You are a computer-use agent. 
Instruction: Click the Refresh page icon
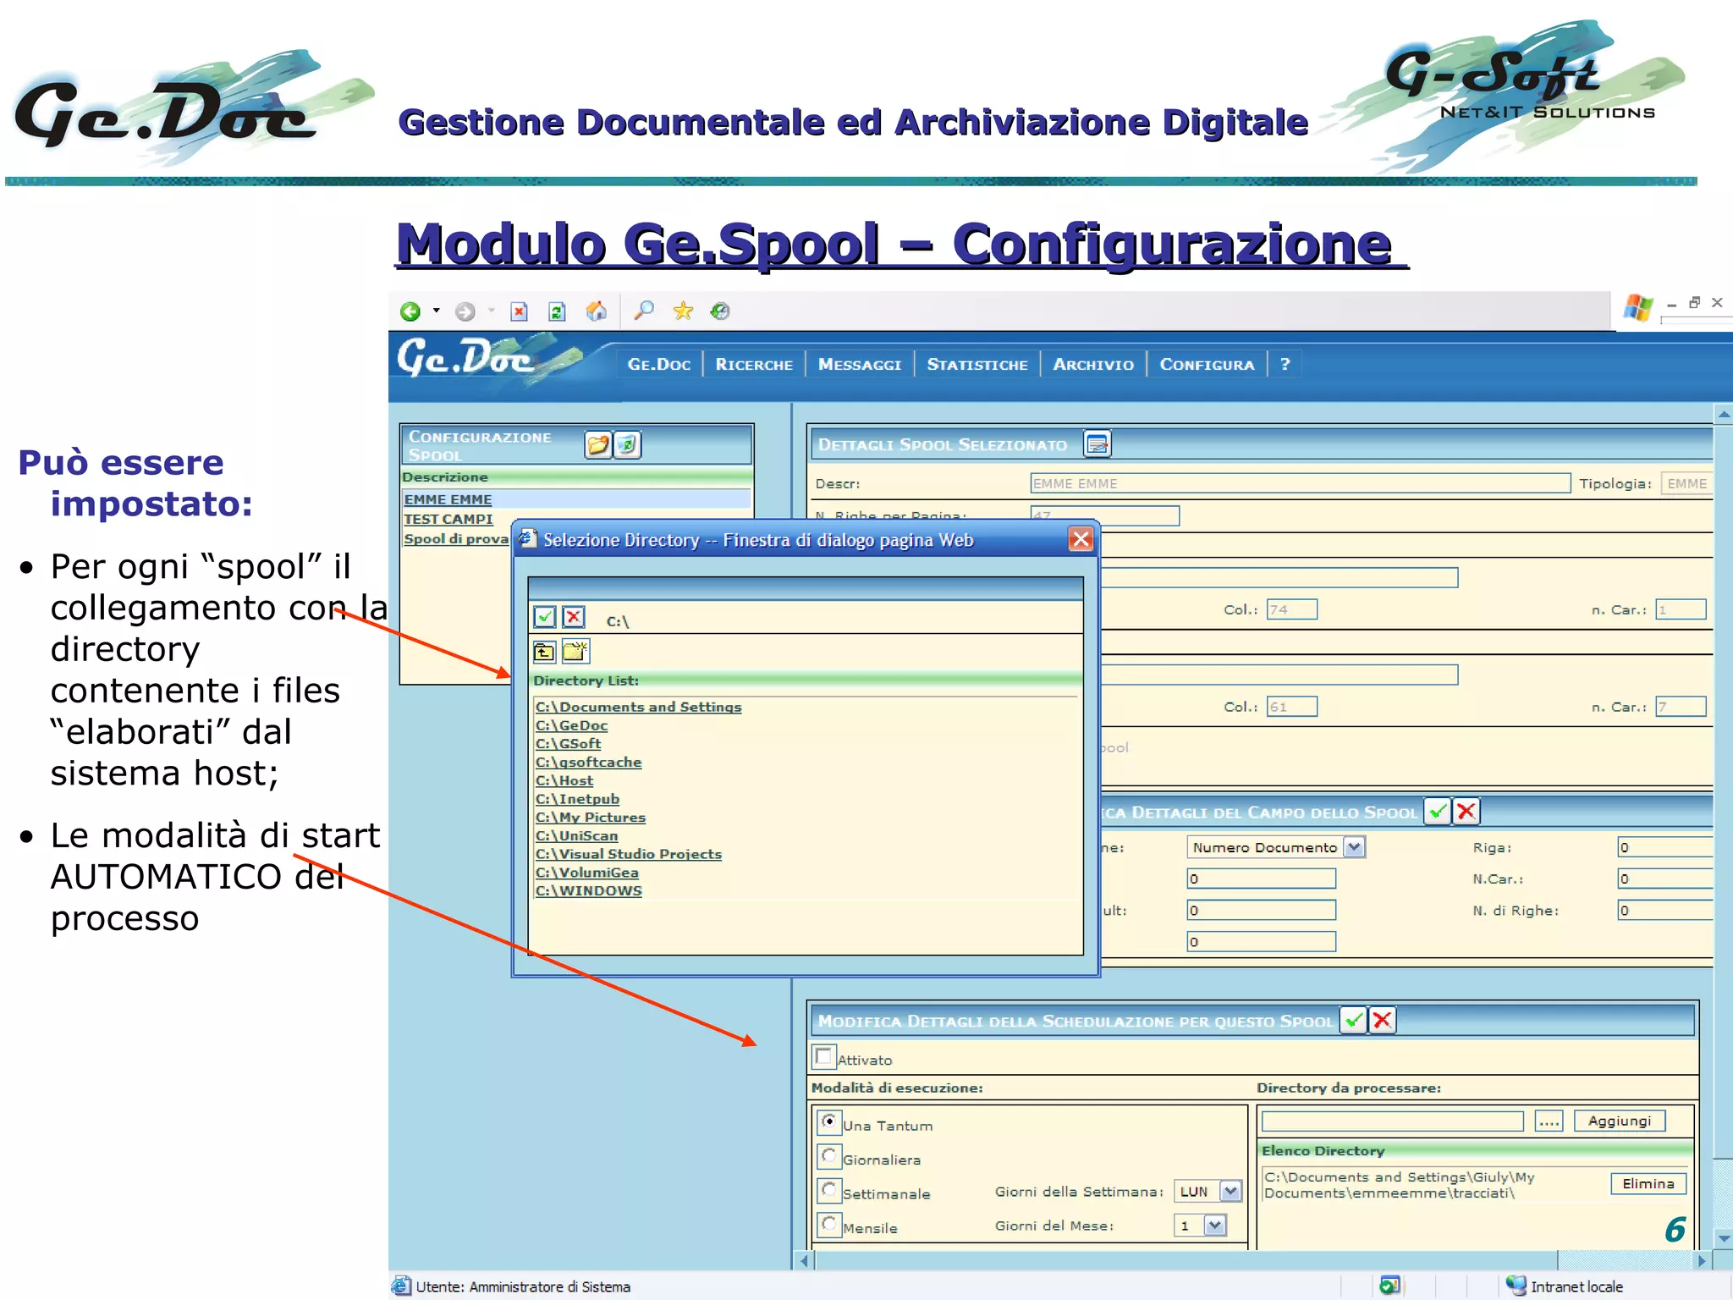(x=557, y=311)
